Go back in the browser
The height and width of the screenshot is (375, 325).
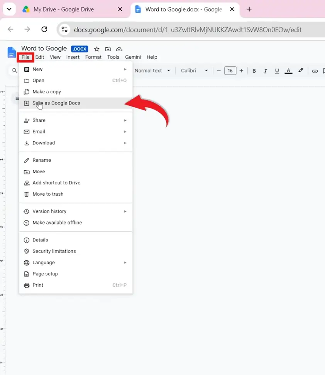coord(10,29)
